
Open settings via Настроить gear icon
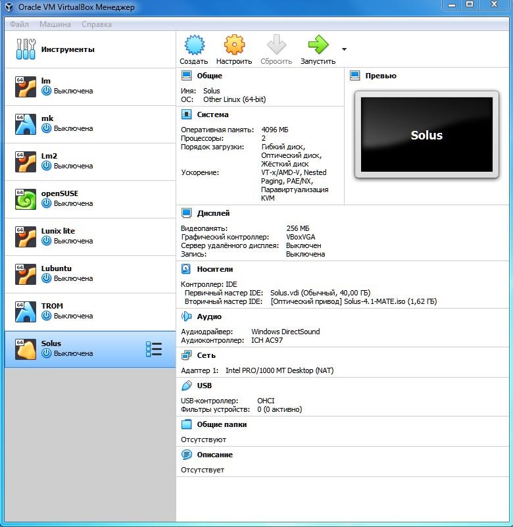[x=234, y=45]
